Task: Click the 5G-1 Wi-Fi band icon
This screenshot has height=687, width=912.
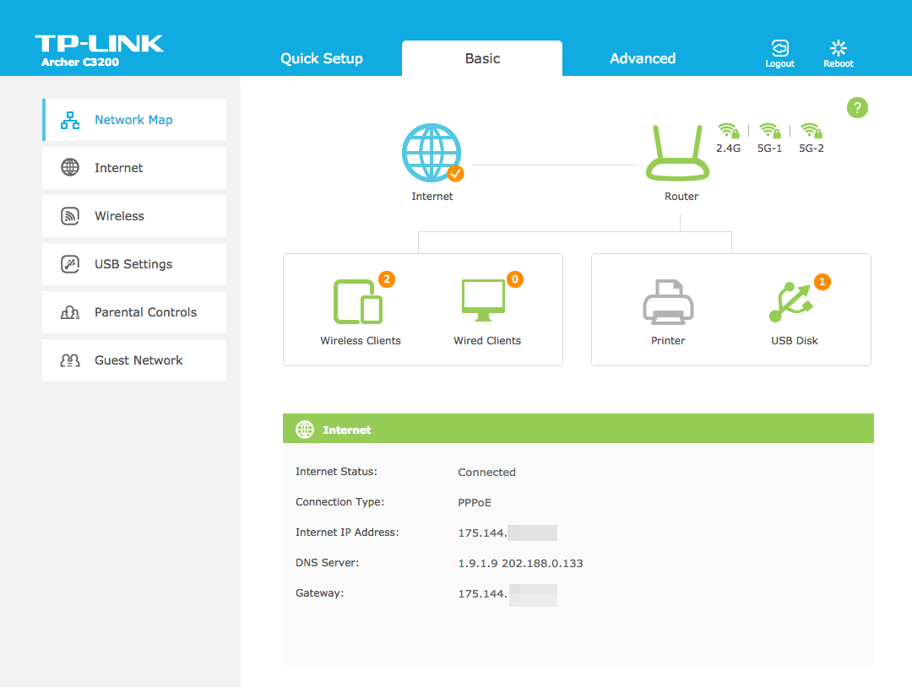Action: 769,132
